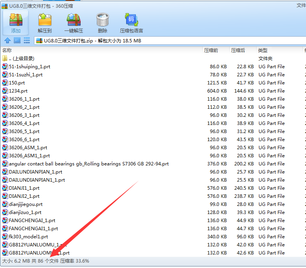Click the icon of fk303_model1.prt
The height and width of the screenshot is (268, 306).
[x=5, y=236]
